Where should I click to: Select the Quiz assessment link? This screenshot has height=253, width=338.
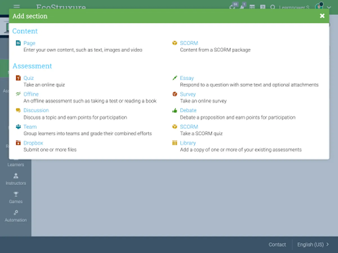pos(29,78)
